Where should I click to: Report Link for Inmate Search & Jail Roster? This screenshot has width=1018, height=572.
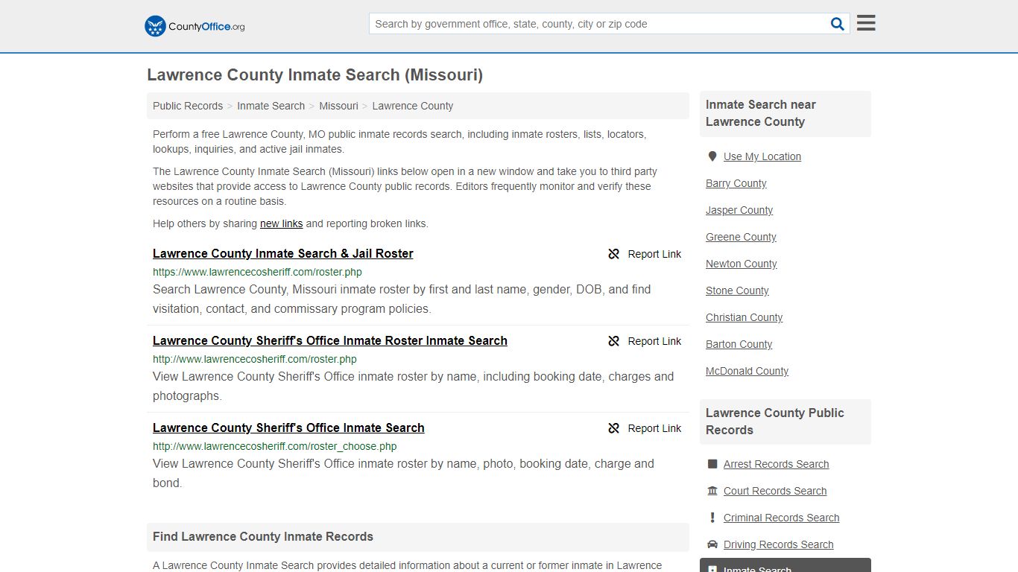(654, 254)
